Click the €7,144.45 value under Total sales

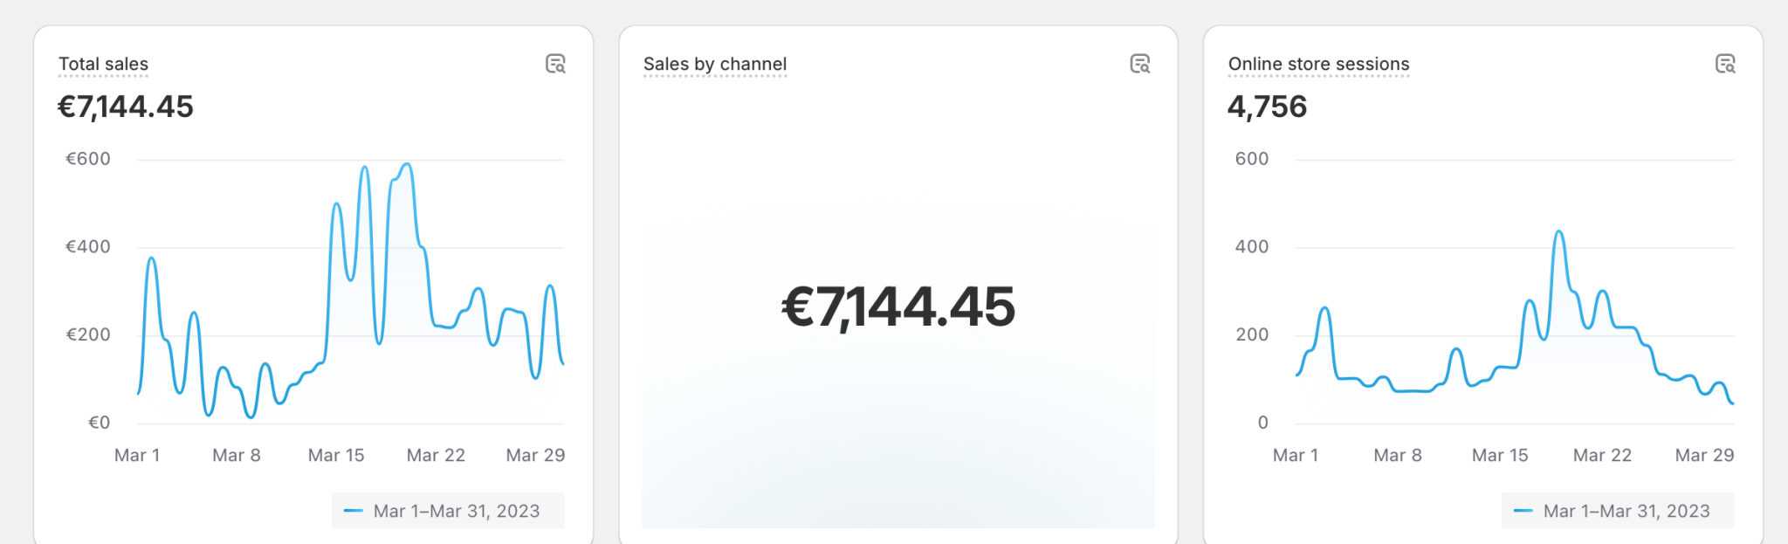click(126, 107)
